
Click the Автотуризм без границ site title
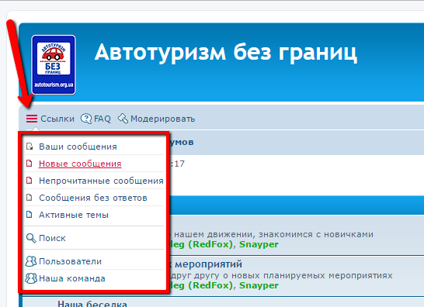pyautogui.click(x=226, y=53)
